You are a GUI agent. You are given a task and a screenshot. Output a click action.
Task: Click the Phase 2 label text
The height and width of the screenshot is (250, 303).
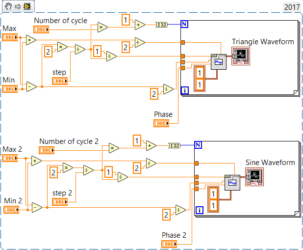click(x=174, y=235)
